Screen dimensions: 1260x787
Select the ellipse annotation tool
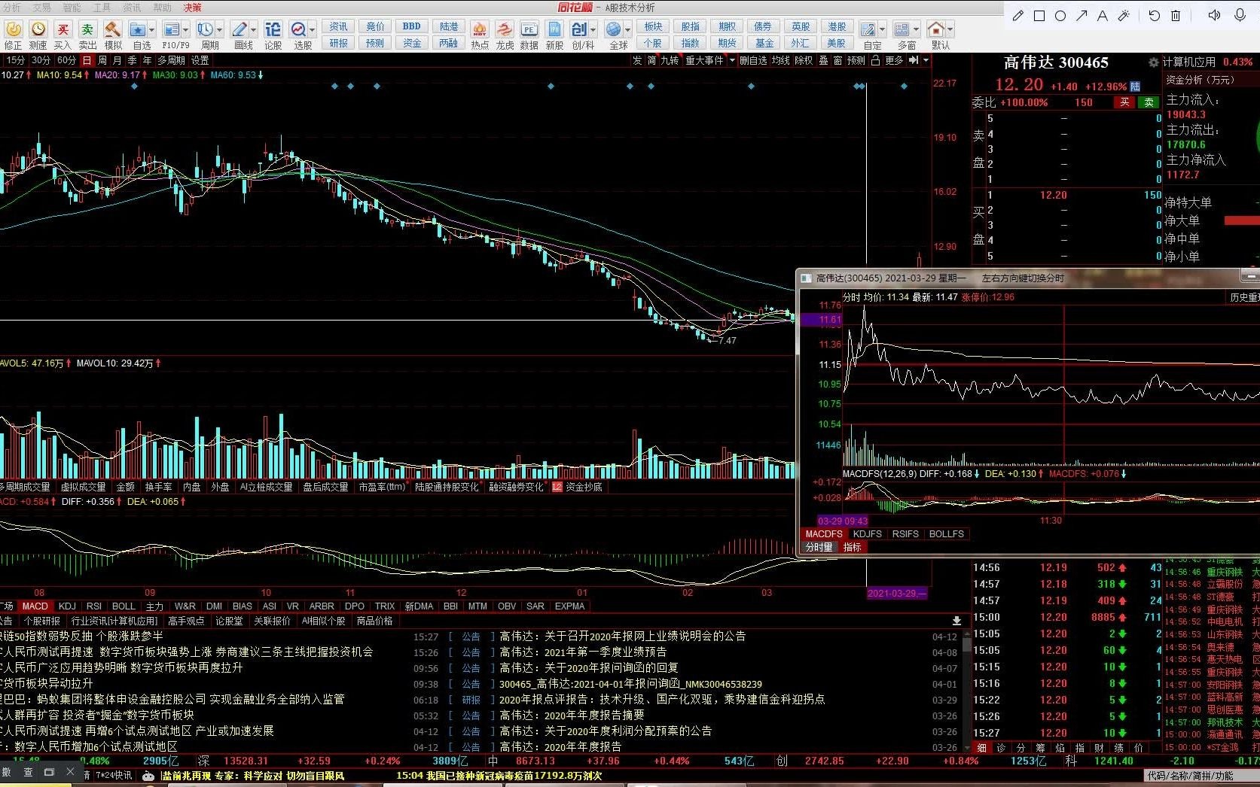(1060, 15)
